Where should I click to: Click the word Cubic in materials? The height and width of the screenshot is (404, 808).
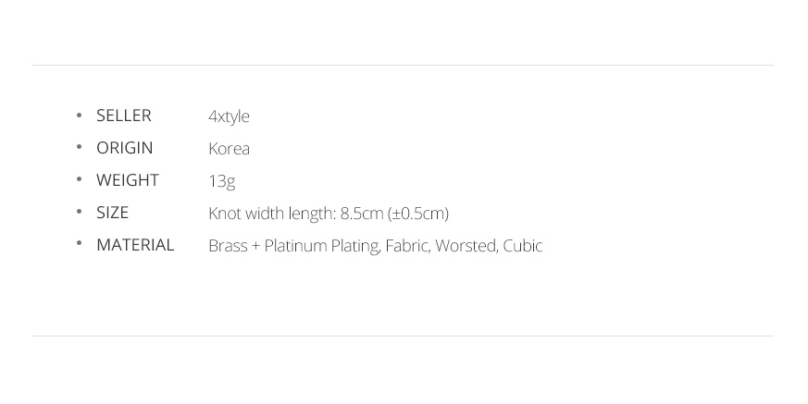[523, 246]
